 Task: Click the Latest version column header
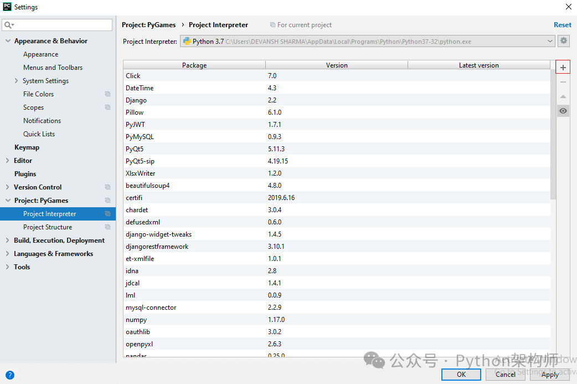pos(479,65)
